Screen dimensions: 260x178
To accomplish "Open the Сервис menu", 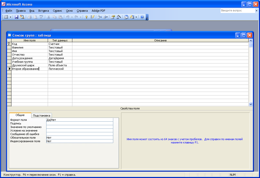I will click(57, 11).
